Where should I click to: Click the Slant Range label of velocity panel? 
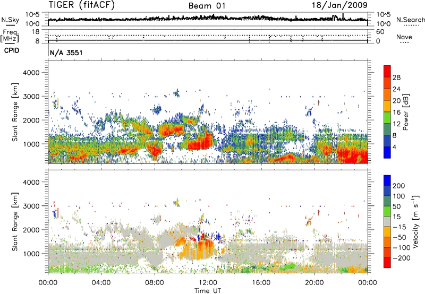point(15,222)
